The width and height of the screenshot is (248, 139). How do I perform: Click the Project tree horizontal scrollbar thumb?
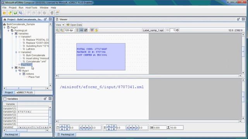[x=19, y=88]
